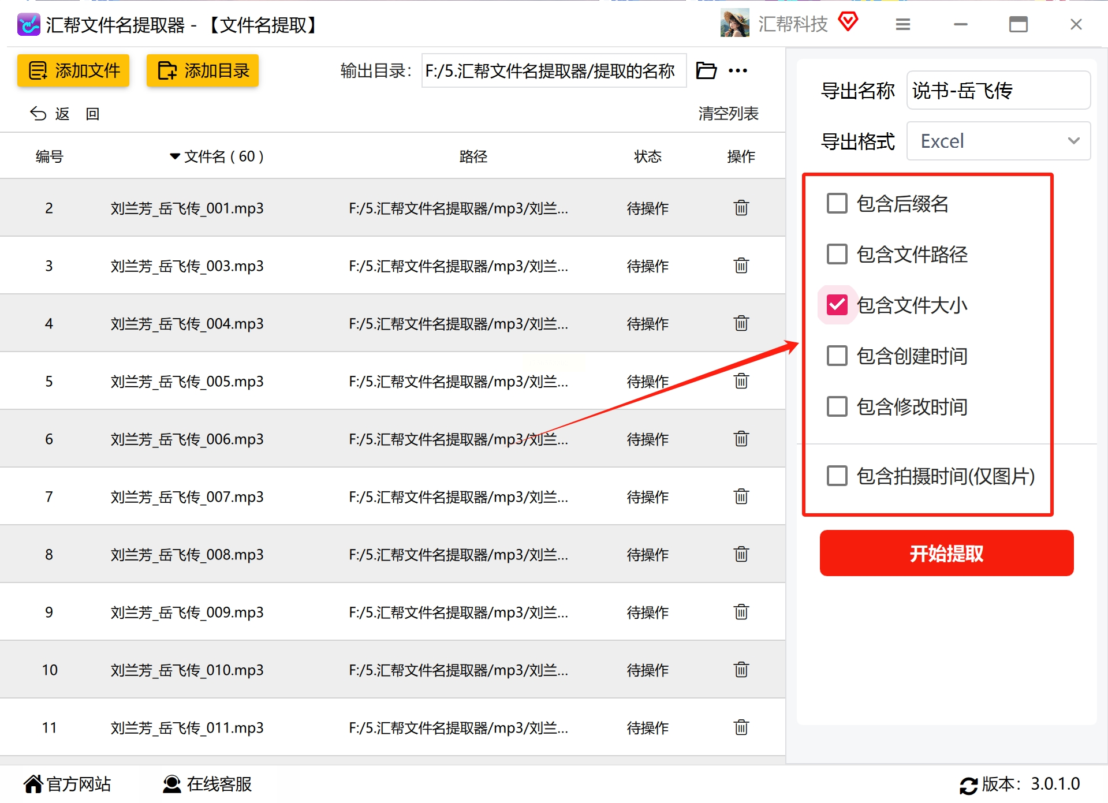The width and height of the screenshot is (1108, 803).
Task: Click the 版本: 3.0.1.0 version text
Action: [1031, 784]
